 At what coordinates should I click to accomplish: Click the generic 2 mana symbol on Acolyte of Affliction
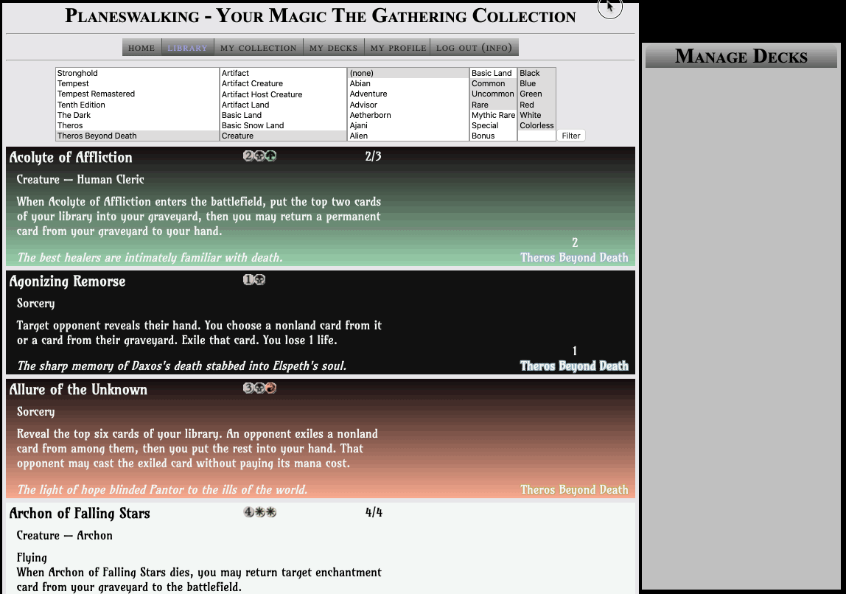pos(248,156)
